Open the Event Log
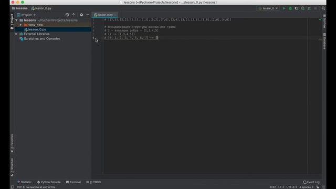336x189 pixels. click(x=311, y=182)
